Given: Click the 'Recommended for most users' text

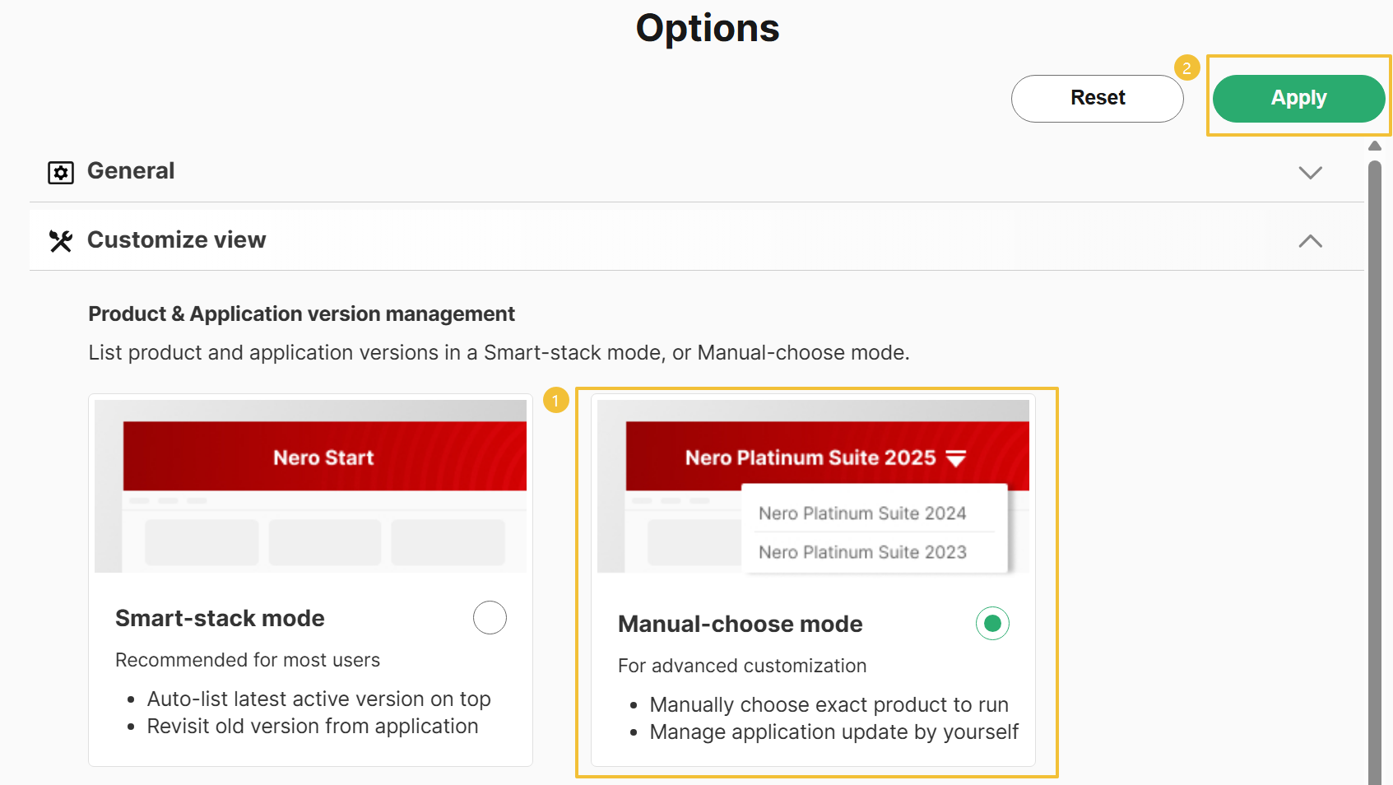Looking at the screenshot, I should 248,660.
